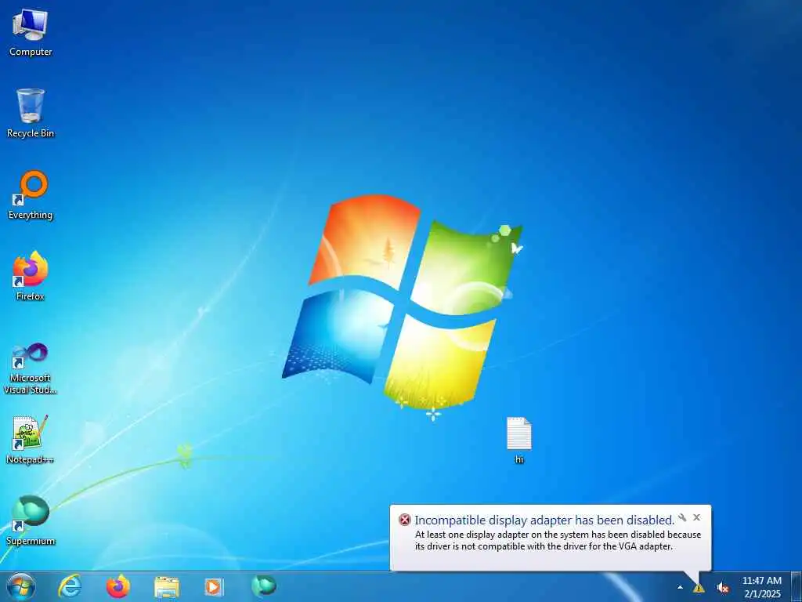
Task: Click the muted volume tray icon
Action: click(722, 588)
